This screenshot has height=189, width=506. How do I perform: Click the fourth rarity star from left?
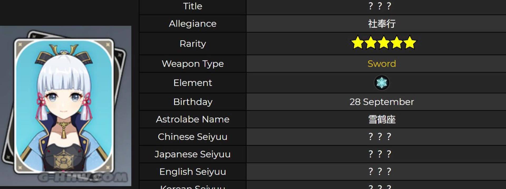coord(397,43)
